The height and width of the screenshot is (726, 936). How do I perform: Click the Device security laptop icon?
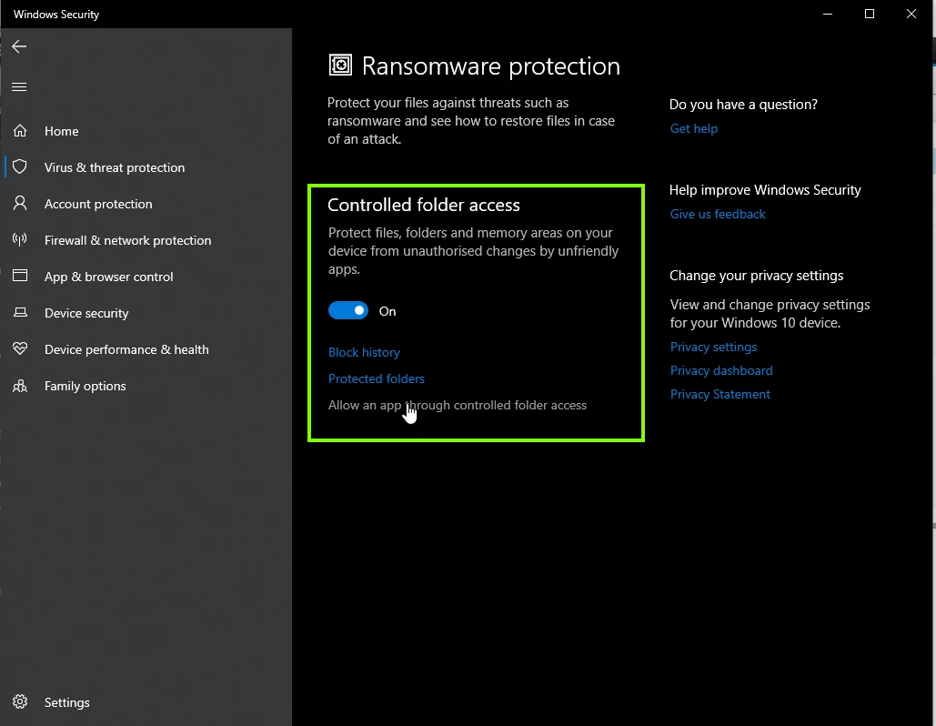(x=20, y=312)
